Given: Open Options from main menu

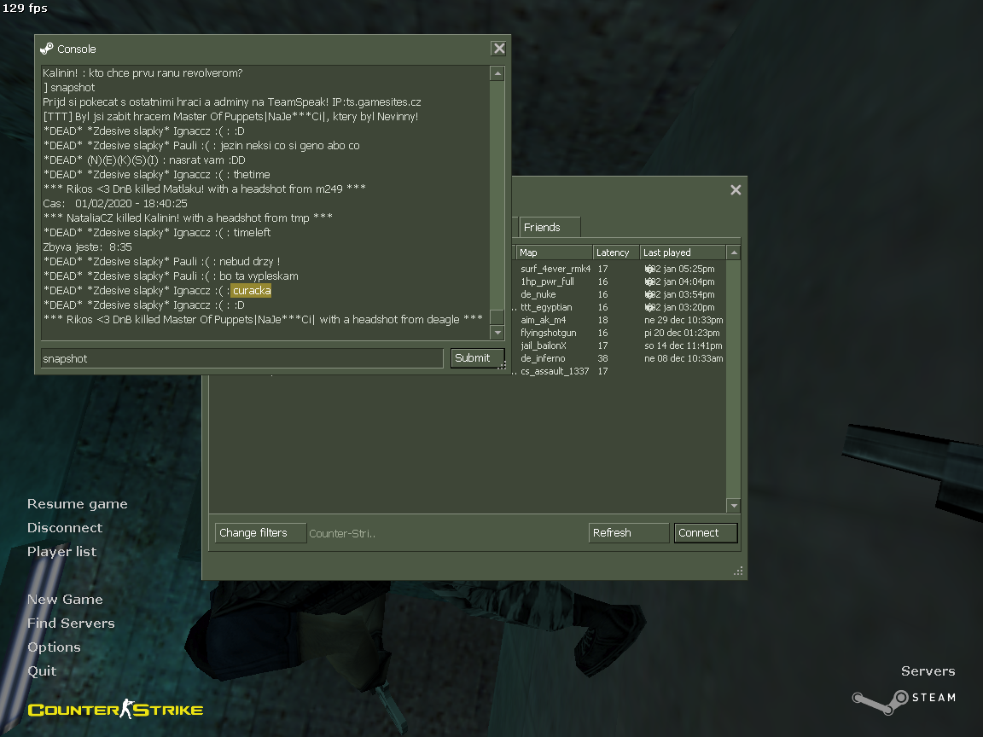Looking at the screenshot, I should click(x=54, y=647).
